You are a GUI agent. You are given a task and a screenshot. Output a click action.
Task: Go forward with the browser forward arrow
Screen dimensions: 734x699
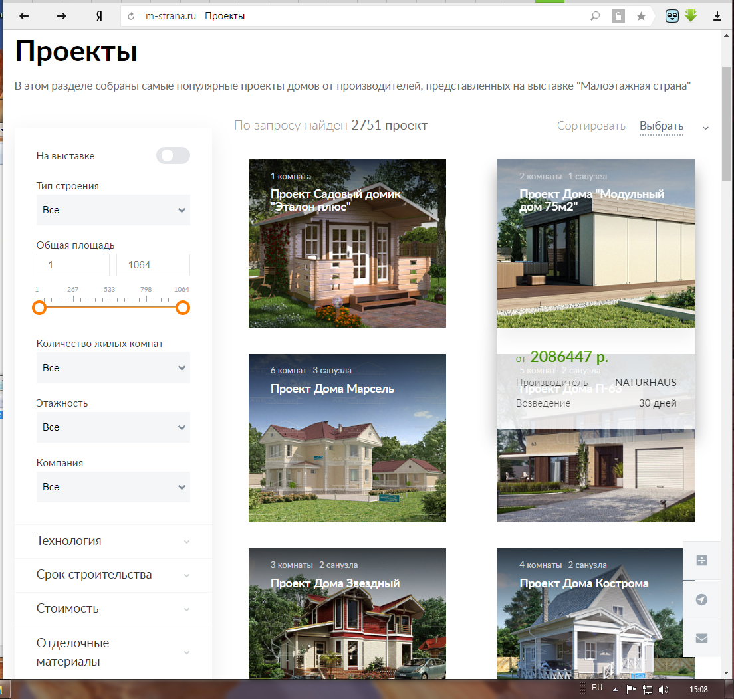click(61, 16)
